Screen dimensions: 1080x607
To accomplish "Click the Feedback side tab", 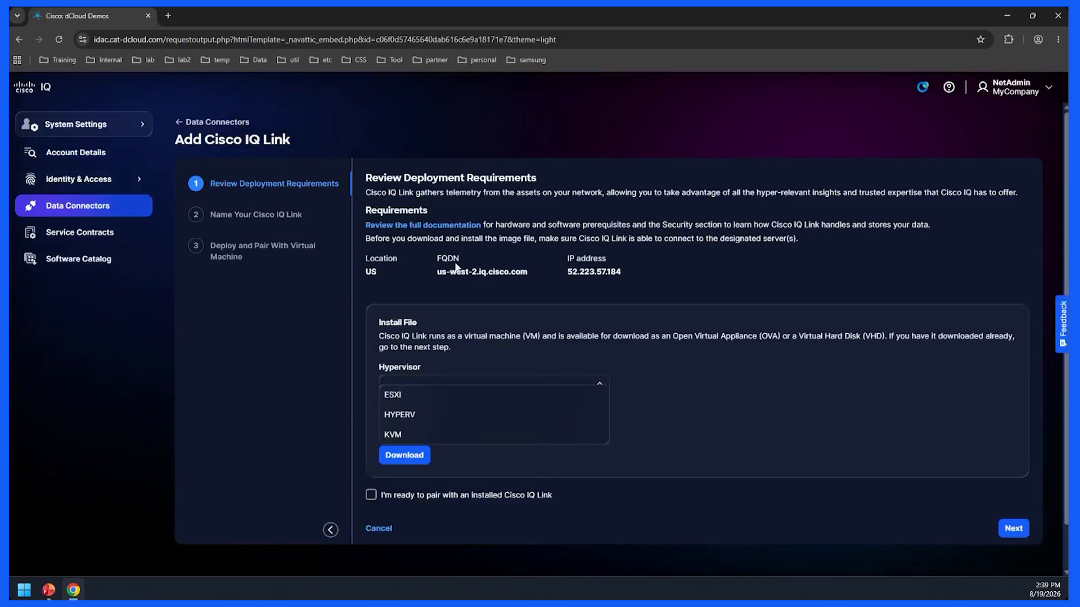I will 1063,324.
